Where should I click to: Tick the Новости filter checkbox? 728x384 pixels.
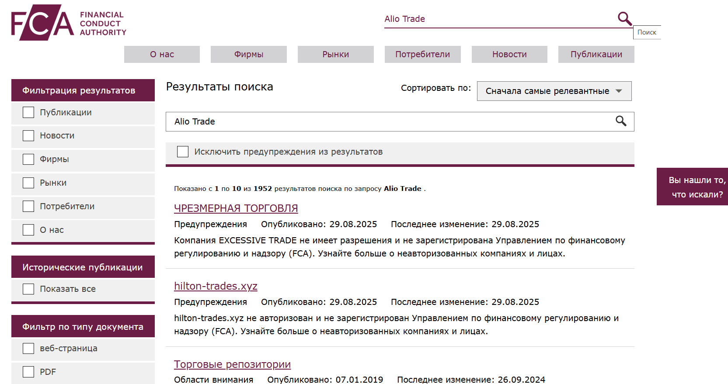28,136
